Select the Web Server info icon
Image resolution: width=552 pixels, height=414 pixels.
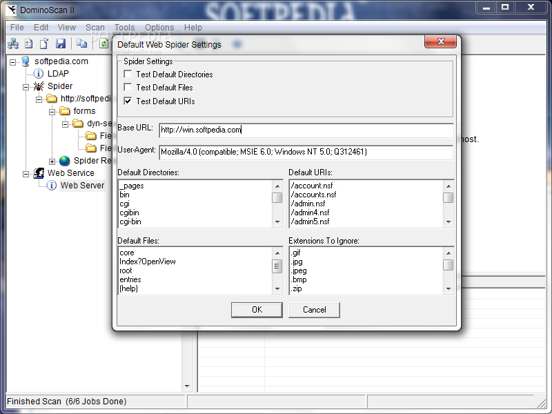pyautogui.click(x=51, y=186)
